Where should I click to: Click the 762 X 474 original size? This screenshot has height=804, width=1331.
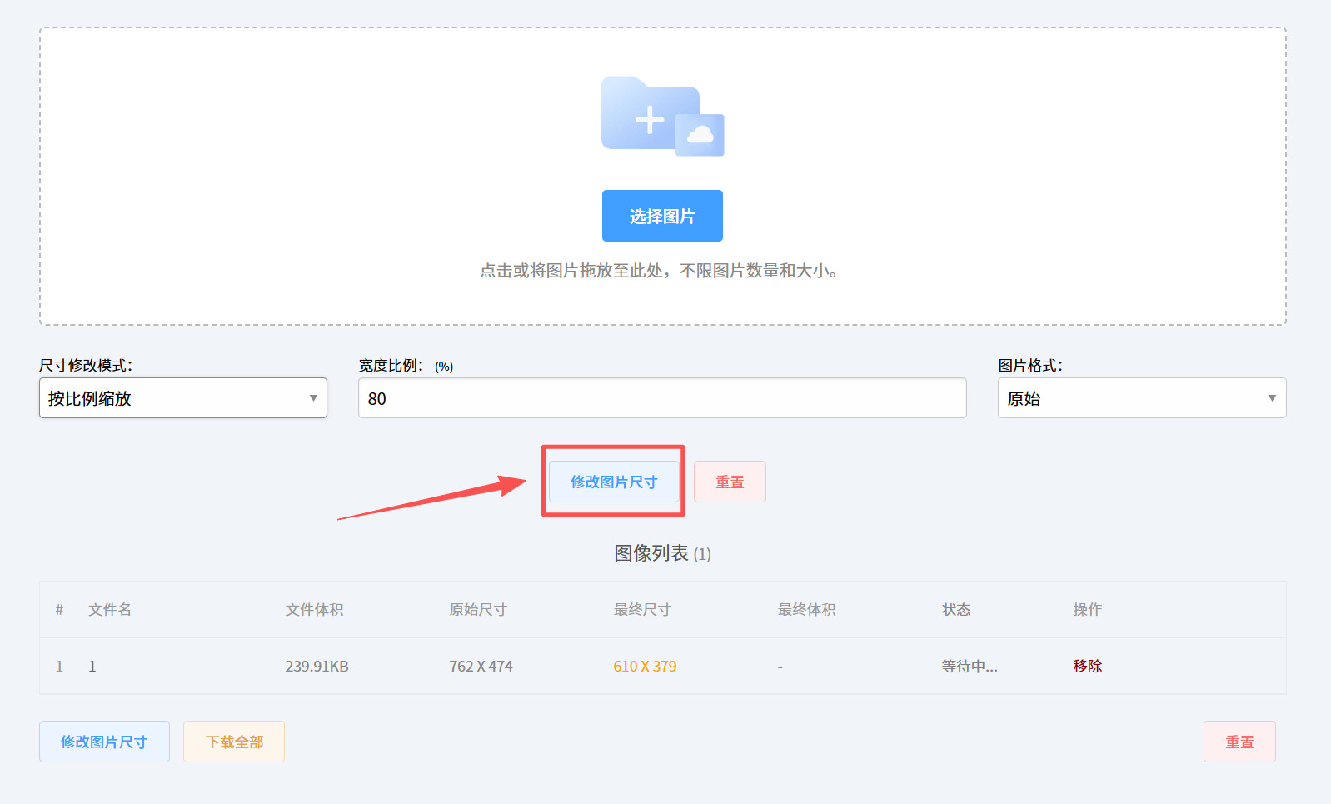481,666
